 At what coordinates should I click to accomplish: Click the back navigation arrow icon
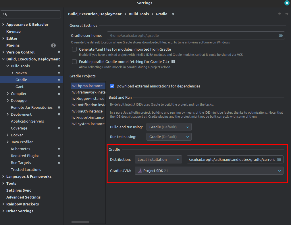coord(280,14)
